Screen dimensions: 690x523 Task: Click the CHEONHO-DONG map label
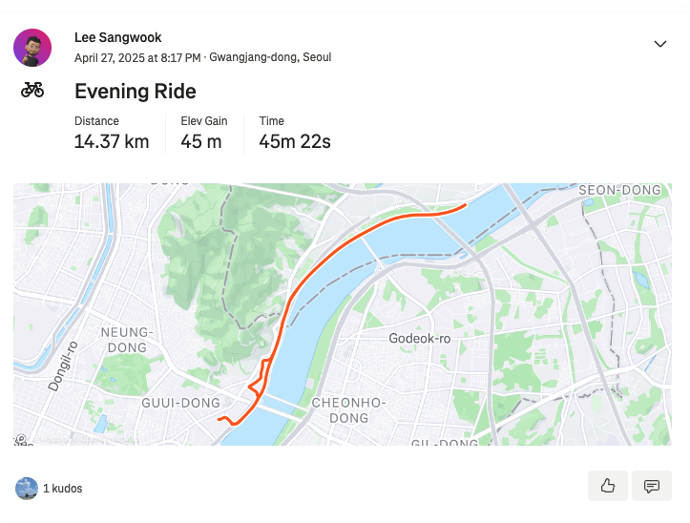(x=348, y=409)
